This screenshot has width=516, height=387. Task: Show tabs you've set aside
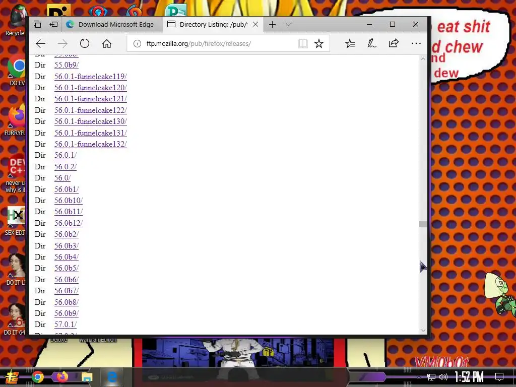coord(37,24)
